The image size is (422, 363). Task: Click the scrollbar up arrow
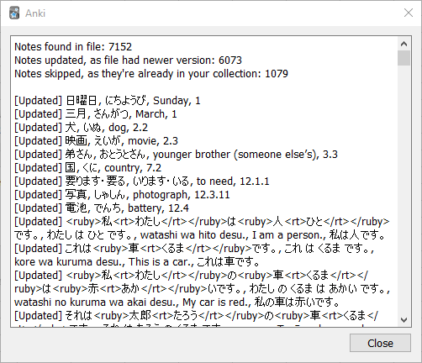(404, 44)
